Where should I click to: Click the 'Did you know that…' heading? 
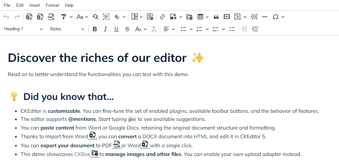point(68,97)
